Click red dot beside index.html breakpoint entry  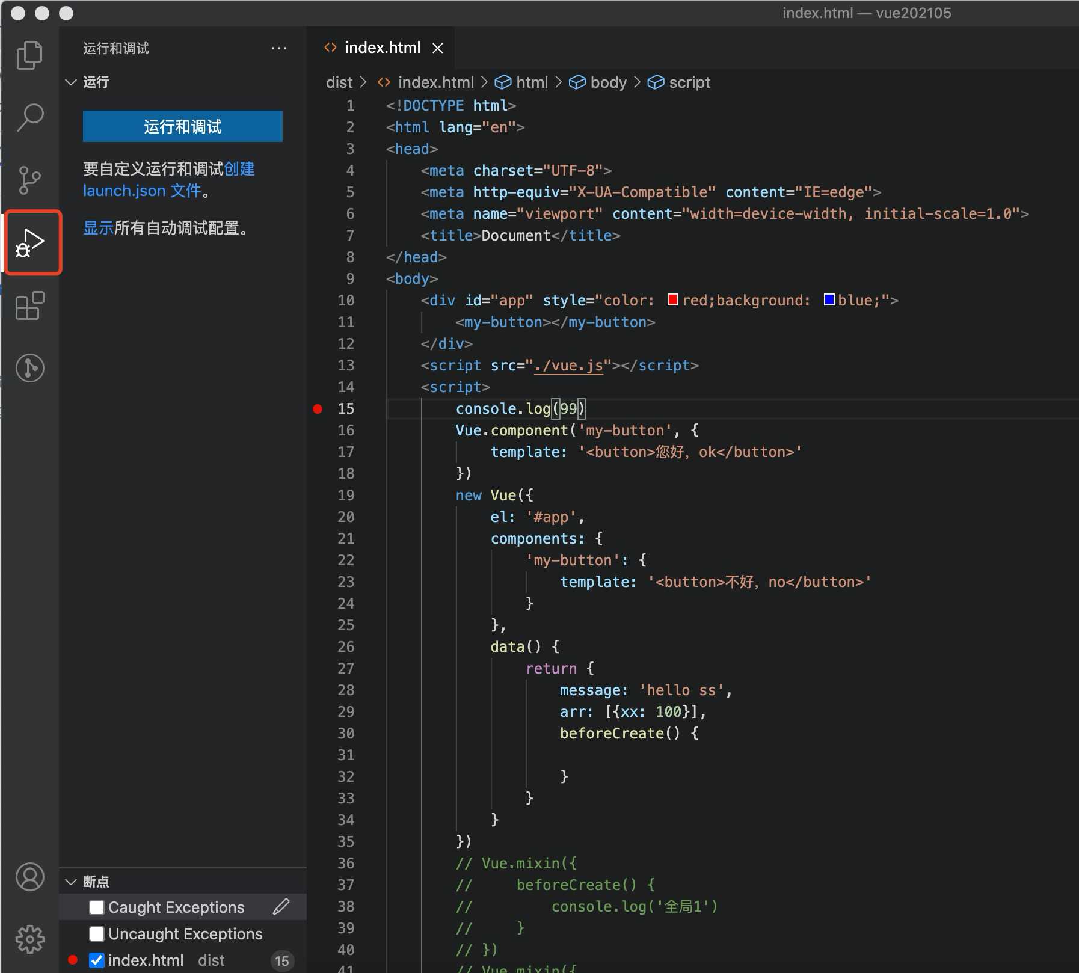tap(73, 960)
